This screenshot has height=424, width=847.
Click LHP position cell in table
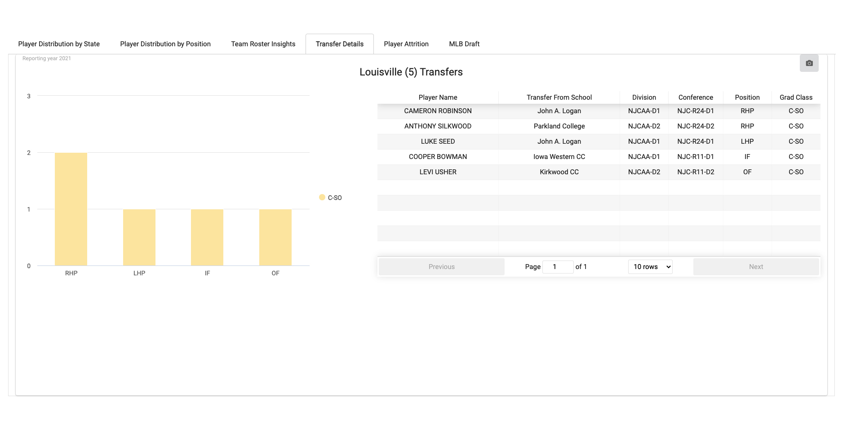coord(748,141)
